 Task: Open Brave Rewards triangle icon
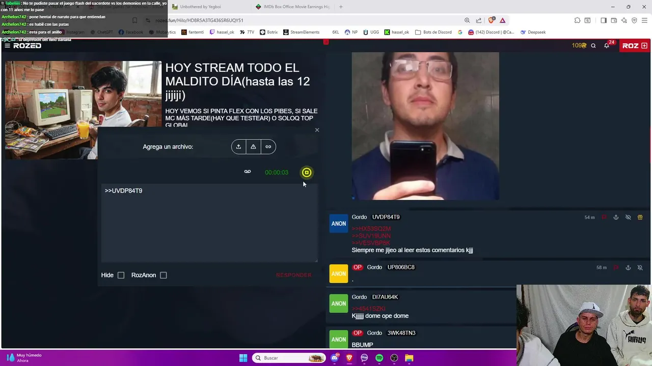pyautogui.click(x=503, y=20)
